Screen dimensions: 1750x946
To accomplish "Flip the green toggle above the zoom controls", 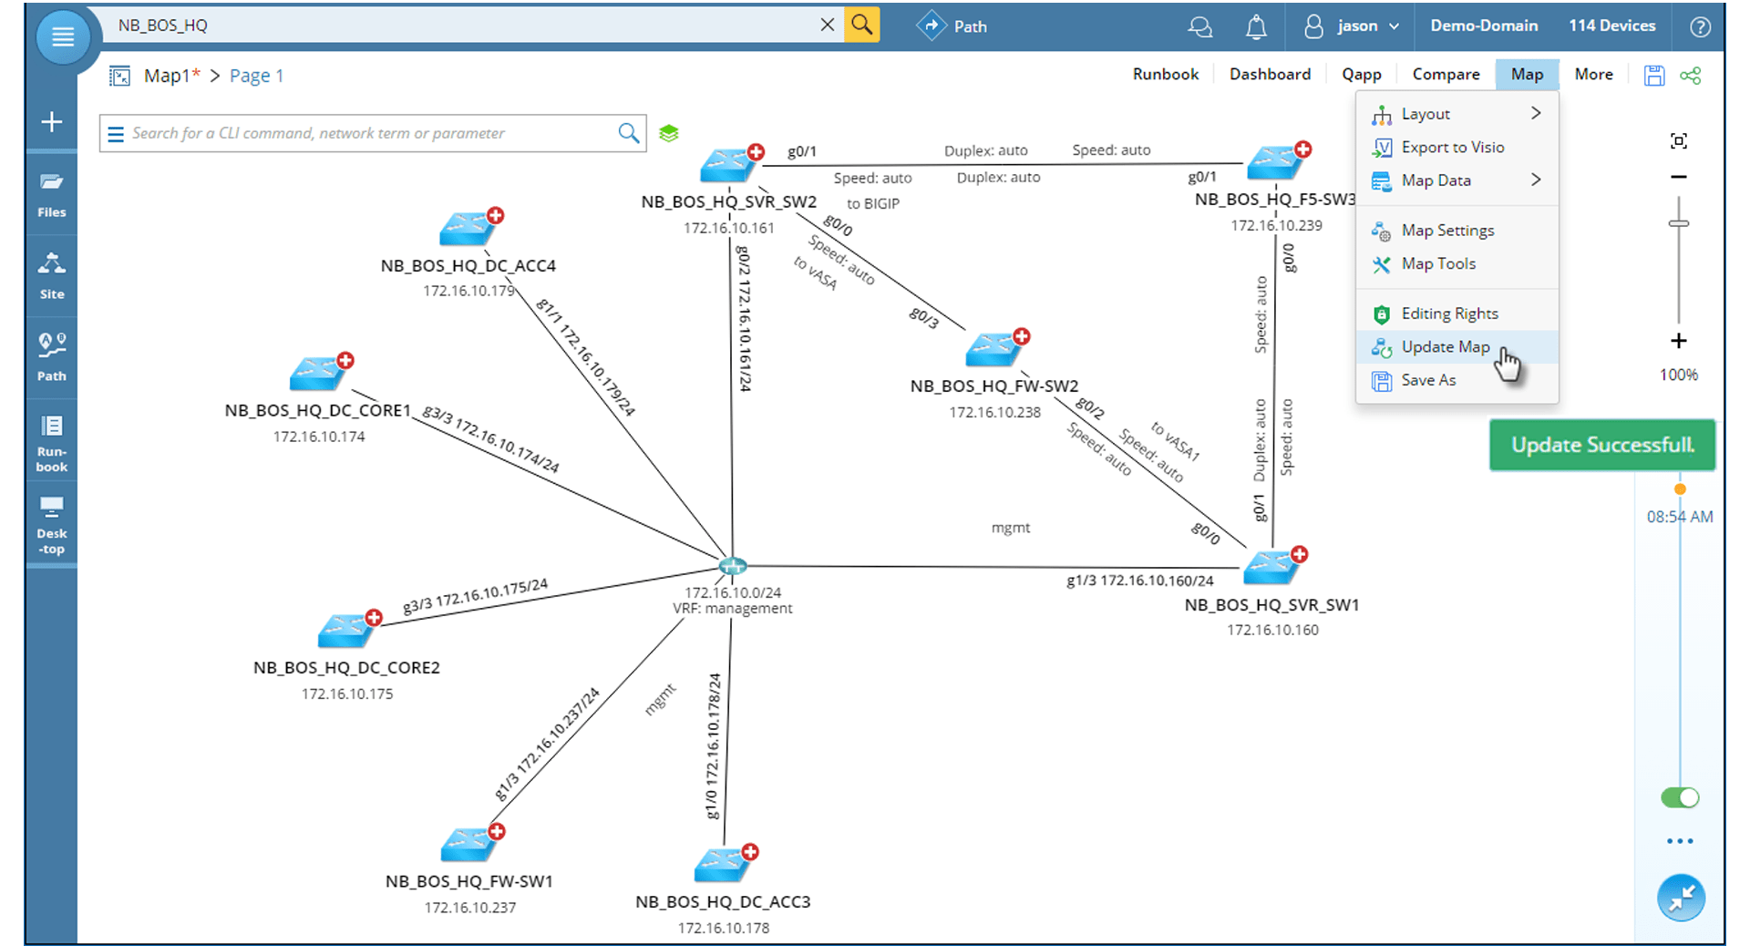I will [1680, 797].
